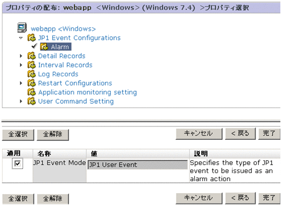Open the Interval Records link

(x=65, y=65)
